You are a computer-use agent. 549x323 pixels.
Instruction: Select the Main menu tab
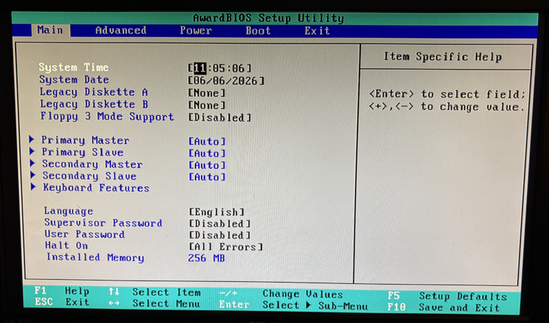[50, 30]
